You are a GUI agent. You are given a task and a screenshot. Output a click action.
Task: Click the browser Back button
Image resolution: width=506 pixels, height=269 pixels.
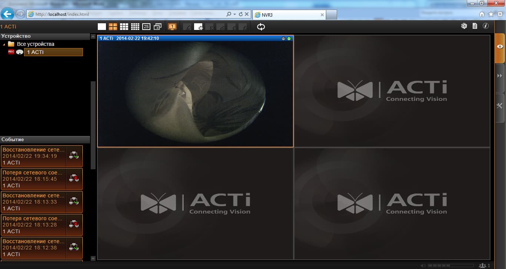pyautogui.click(x=7, y=14)
